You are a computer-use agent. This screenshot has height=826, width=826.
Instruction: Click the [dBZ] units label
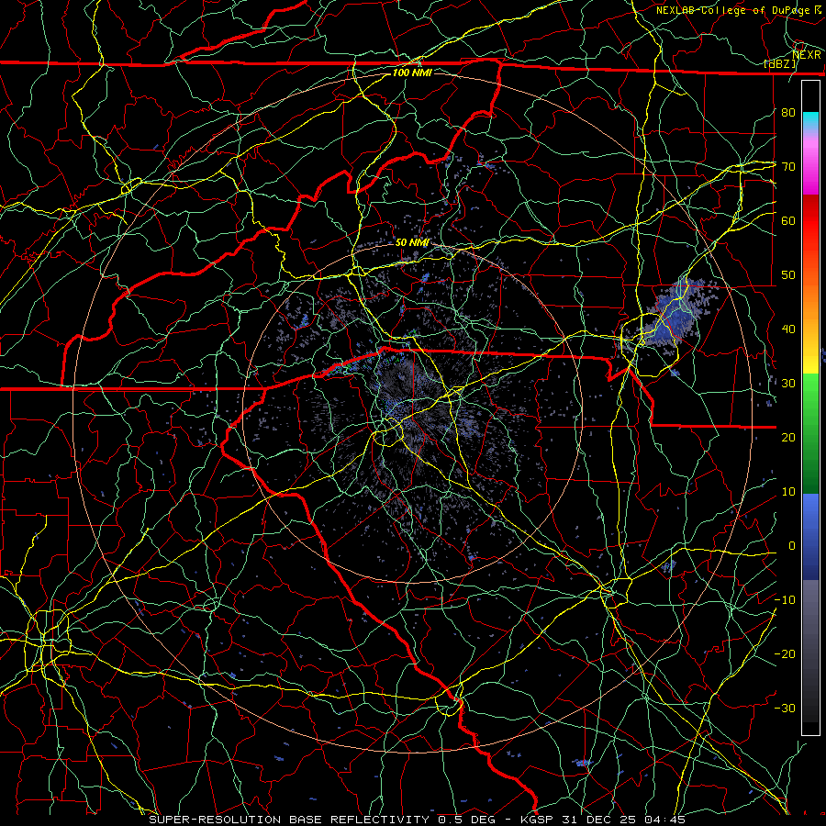[780, 64]
